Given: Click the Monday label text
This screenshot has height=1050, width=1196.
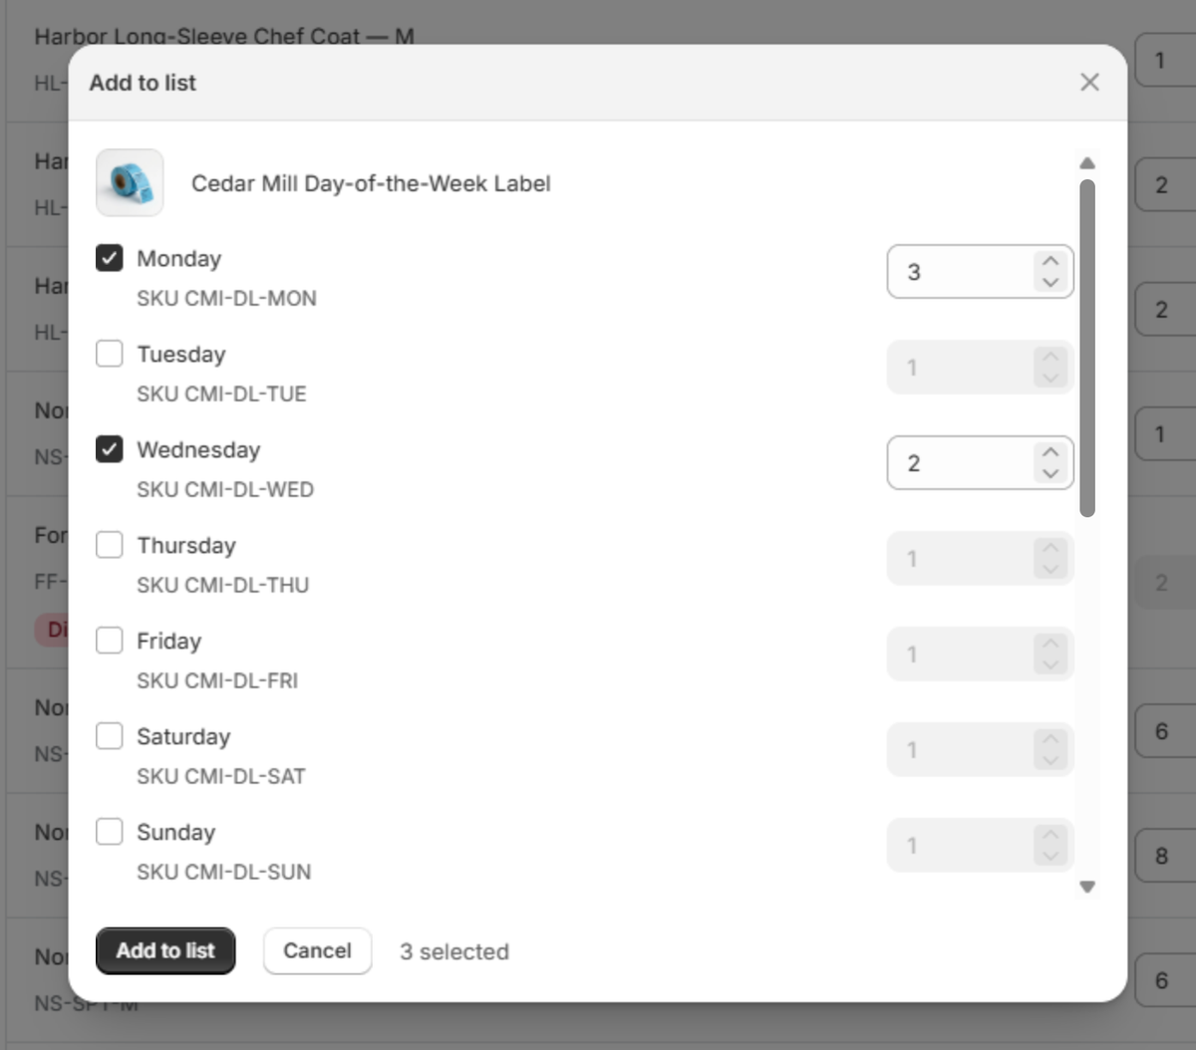Looking at the screenshot, I should [x=179, y=259].
